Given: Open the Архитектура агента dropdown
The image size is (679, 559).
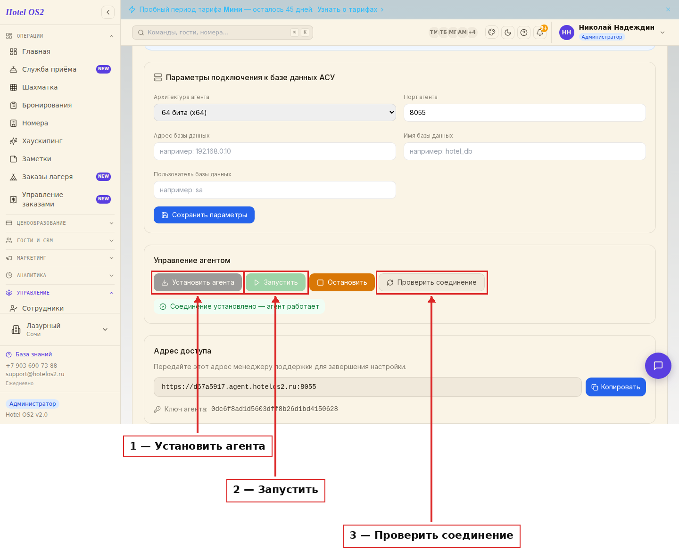Looking at the screenshot, I should tap(275, 113).
